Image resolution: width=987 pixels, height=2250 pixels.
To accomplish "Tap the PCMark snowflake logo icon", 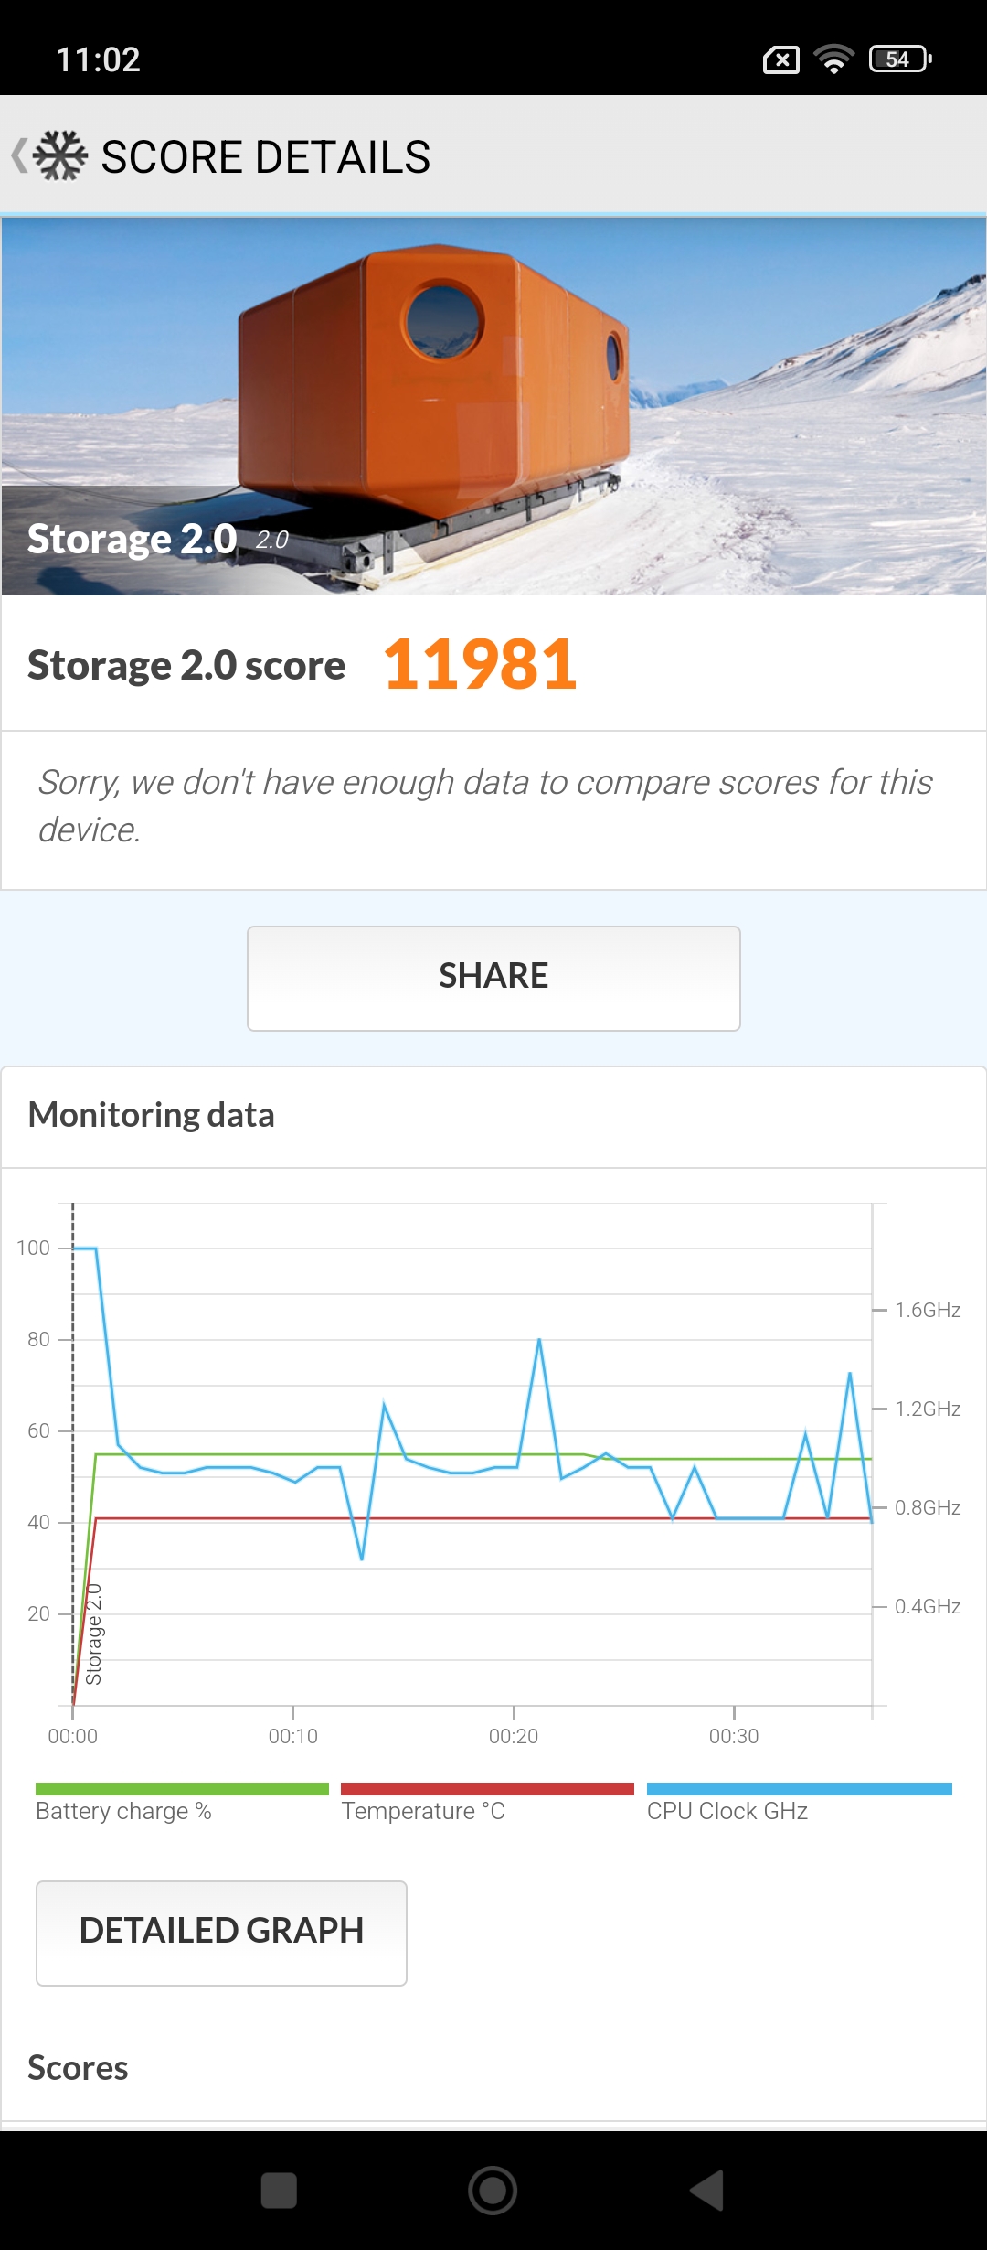I will click(60, 155).
